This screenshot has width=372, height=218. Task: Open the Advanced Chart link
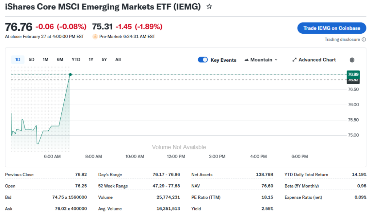coord(317,60)
